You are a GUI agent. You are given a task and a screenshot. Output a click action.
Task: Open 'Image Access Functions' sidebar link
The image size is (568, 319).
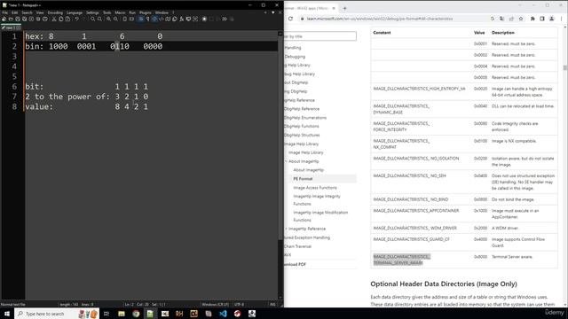(x=315, y=188)
